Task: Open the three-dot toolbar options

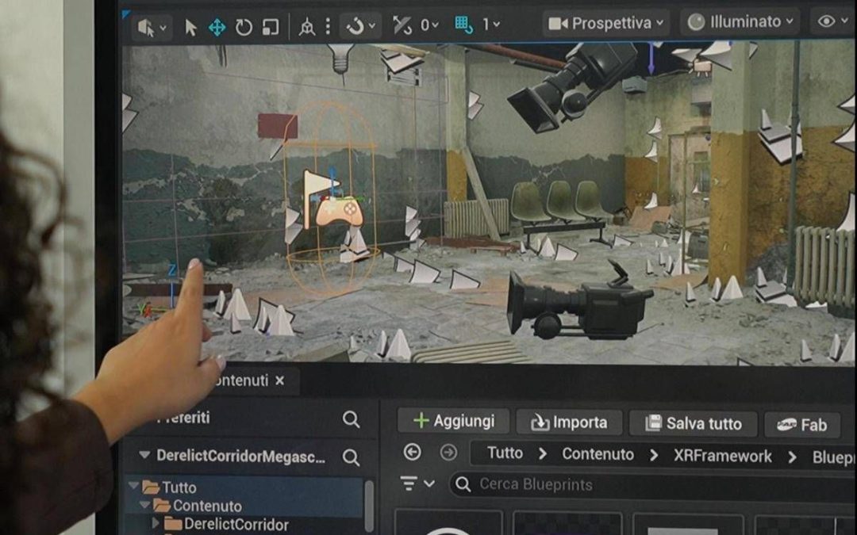Action: pos(328,26)
